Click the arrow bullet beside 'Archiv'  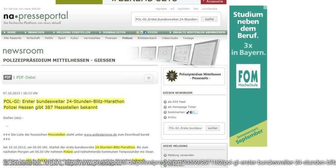pyautogui.click(x=165, y=118)
